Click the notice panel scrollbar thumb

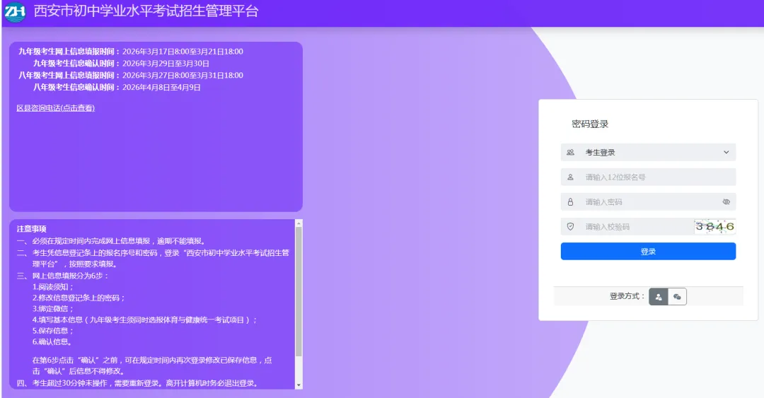pyautogui.click(x=299, y=291)
